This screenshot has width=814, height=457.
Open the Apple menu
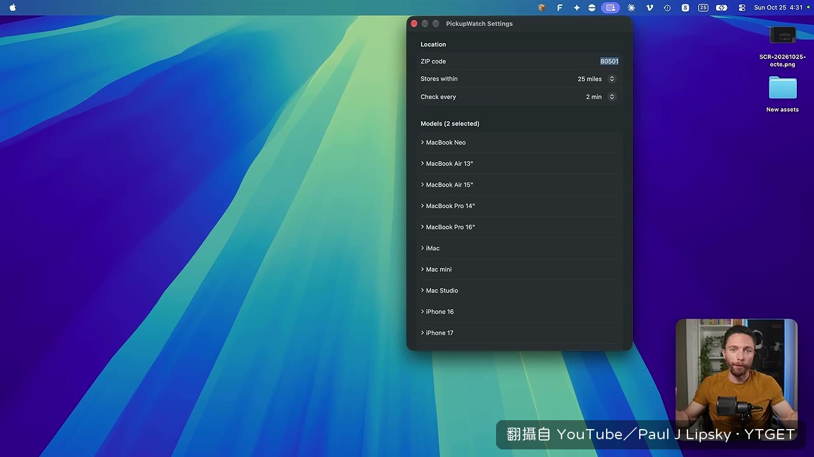(13, 8)
